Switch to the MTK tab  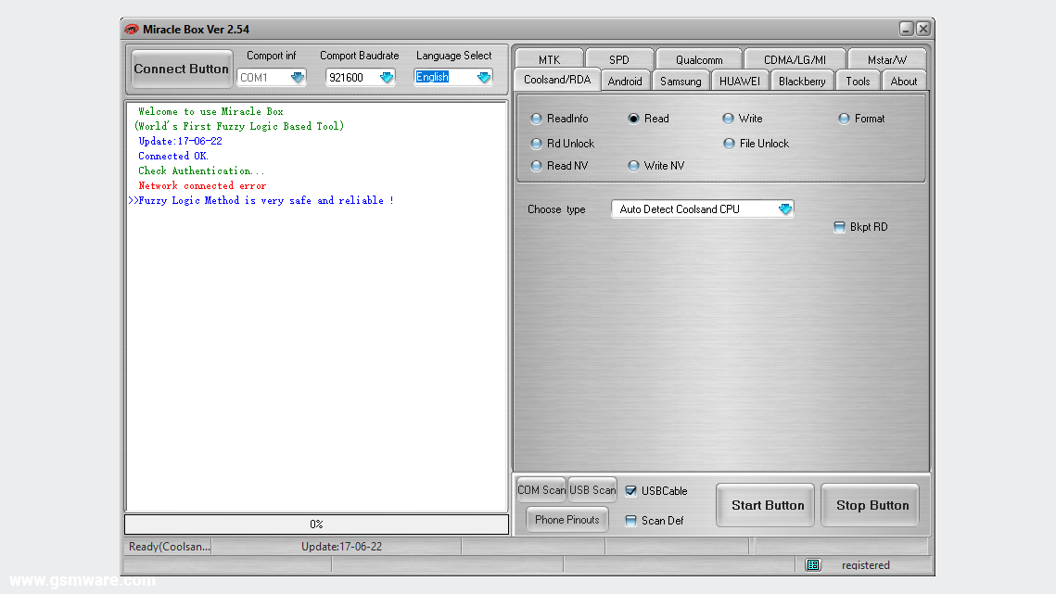tap(549, 59)
